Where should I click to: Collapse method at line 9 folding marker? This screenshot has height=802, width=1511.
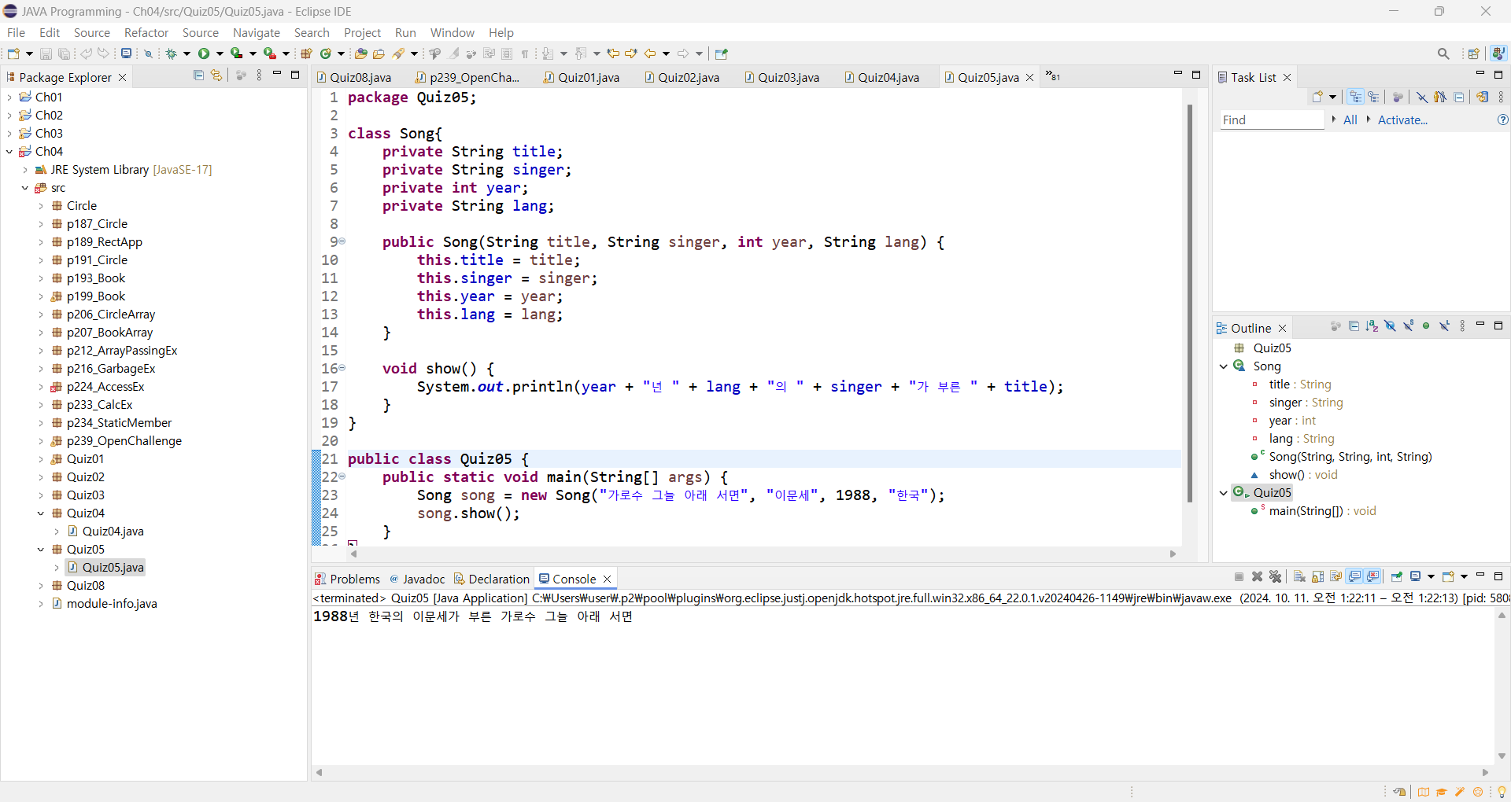pyautogui.click(x=342, y=241)
